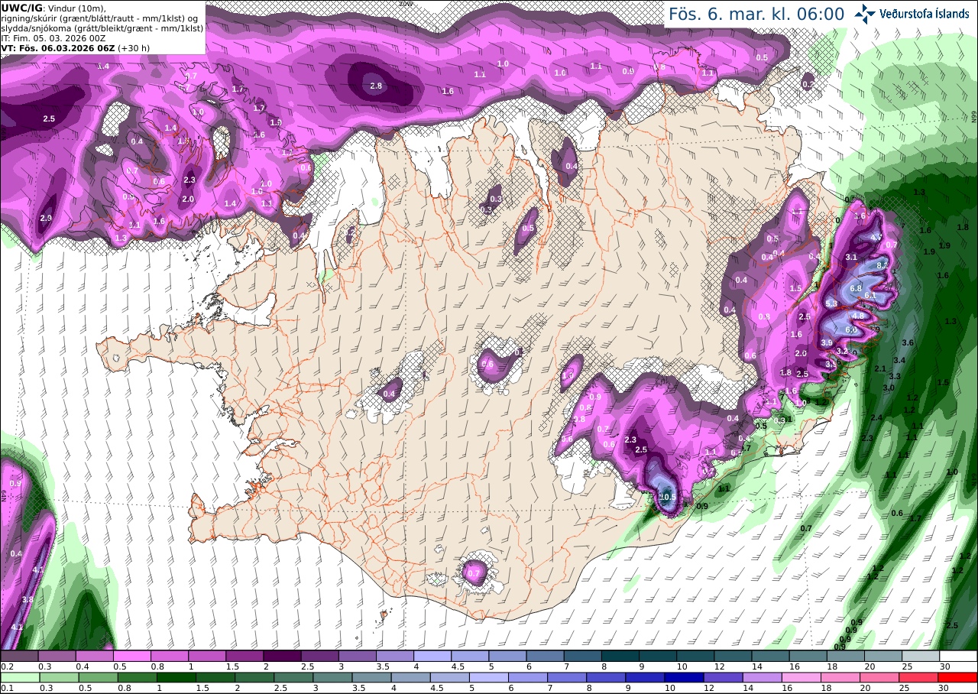This screenshot has height=694, width=978.
Task: Click the "3.4" rain value off the east coast
Action: (x=900, y=360)
